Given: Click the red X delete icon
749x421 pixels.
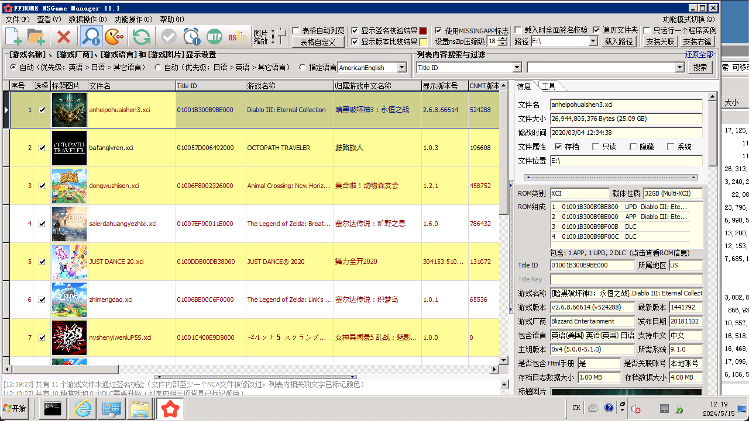Looking at the screenshot, I should click(63, 37).
